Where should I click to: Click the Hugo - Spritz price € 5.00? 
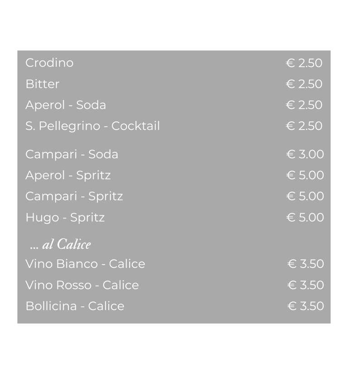tap(305, 218)
